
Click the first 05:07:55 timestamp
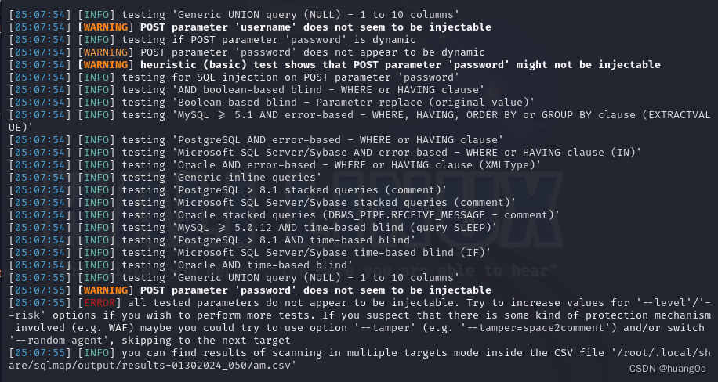[40, 278]
